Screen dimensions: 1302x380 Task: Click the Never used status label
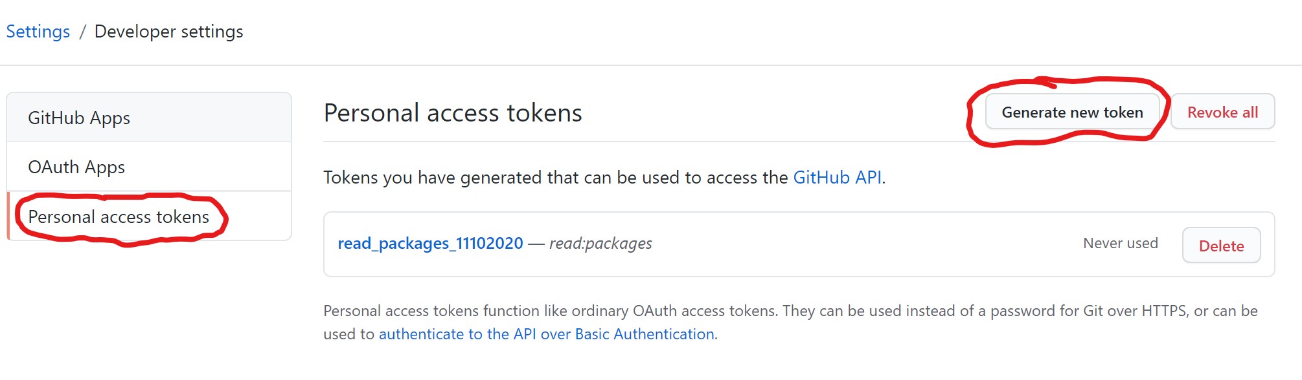tap(1121, 243)
